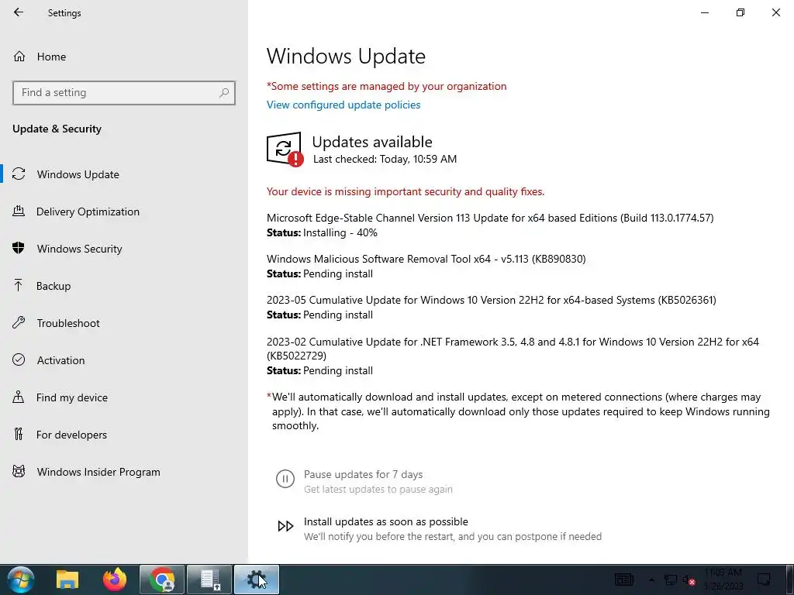The height and width of the screenshot is (595, 794).
Task: Click the .NET Framework KB5022729 update entry
Action: pos(513,349)
